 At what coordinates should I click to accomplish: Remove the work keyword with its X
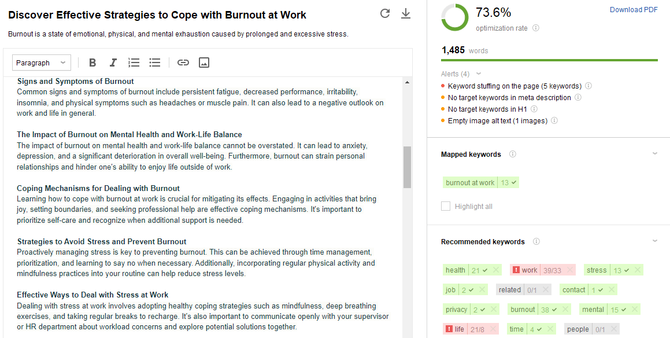(569, 270)
